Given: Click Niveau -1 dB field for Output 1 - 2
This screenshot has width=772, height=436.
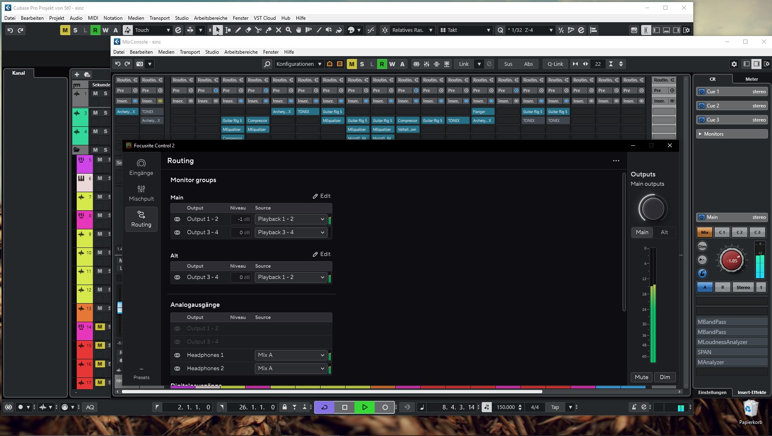Looking at the screenshot, I should click(x=241, y=219).
